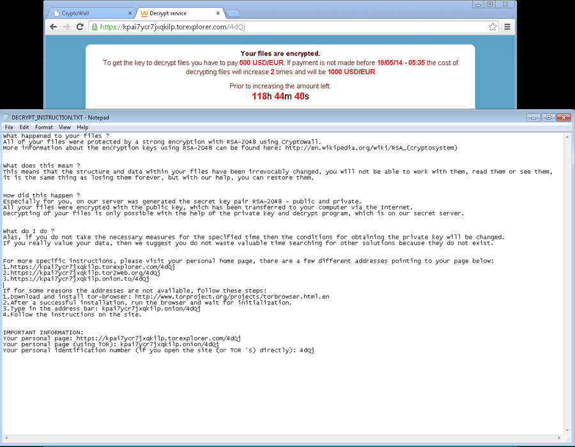The width and height of the screenshot is (575, 447).
Task: Open the View menu in Notepad
Action: (65, 127)
